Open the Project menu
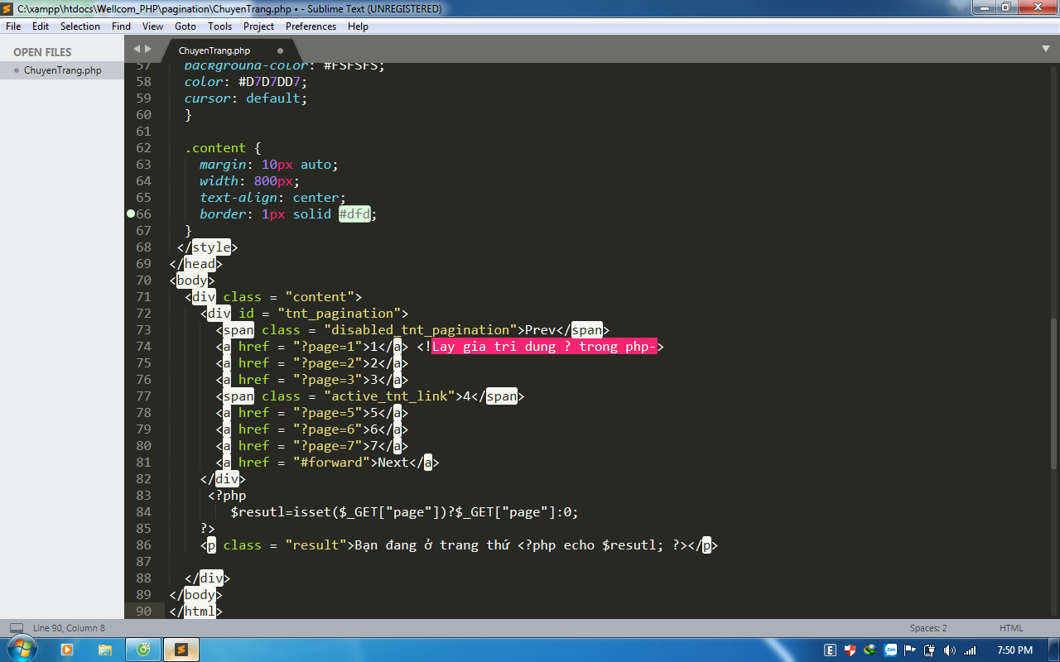The image size is (1060, 662). click(x=258, y=26)
